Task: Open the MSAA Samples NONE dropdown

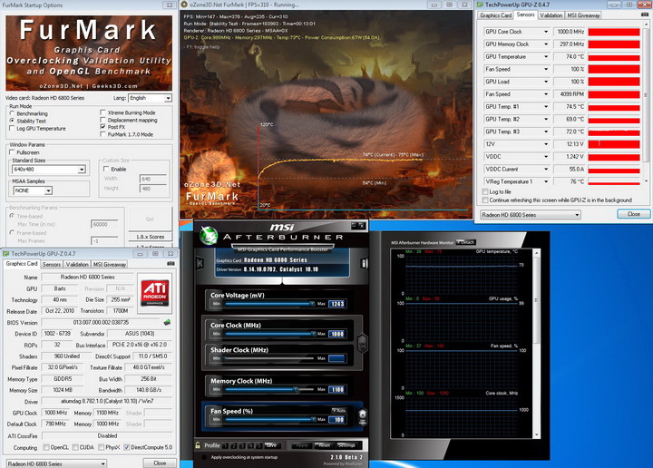Action: coord(32,190)
